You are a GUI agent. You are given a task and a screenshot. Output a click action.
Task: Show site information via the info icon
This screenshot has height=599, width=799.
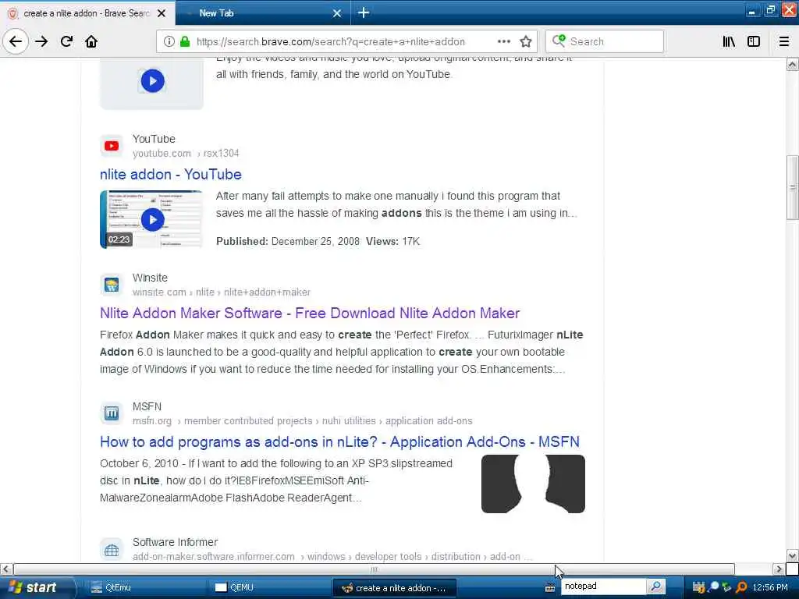click(169, 41)
